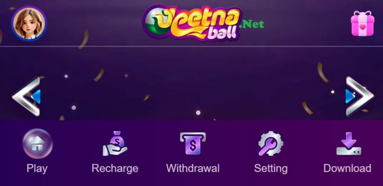Go to next banner with right chevron
The height and width of the screenshot is (186, 383).
(359, 96)
